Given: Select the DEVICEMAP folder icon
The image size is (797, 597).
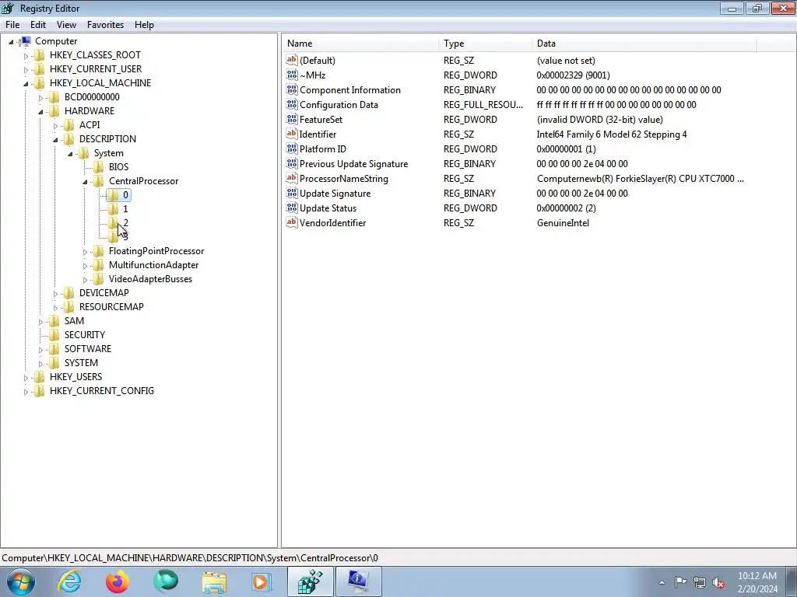Looking at the screenshot, I should (68, 293).
